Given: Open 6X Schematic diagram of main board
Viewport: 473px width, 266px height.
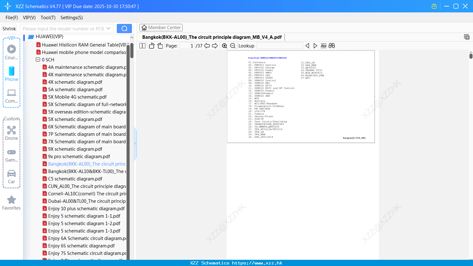Looking at the screenshot, I should pyautogui.click(x=87, y=127).
